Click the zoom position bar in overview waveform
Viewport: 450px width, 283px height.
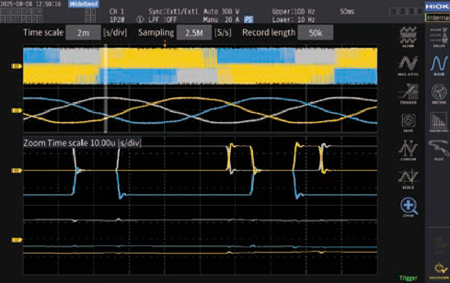click(105, 89)
